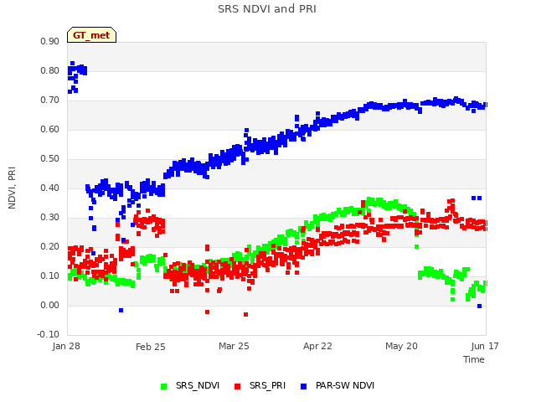Click the Time x-axis title
536x402 pixels.
point(473,359)
